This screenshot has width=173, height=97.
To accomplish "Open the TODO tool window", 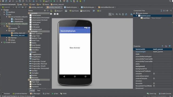I will (x=64, y=93).
